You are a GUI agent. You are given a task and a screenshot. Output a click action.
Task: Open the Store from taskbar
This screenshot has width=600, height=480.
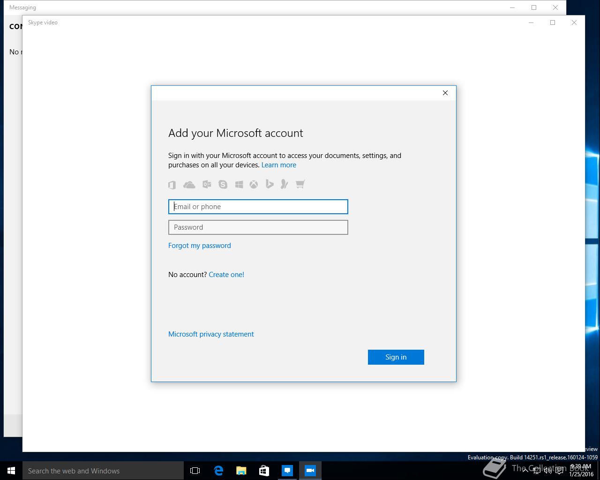(264, 471)
